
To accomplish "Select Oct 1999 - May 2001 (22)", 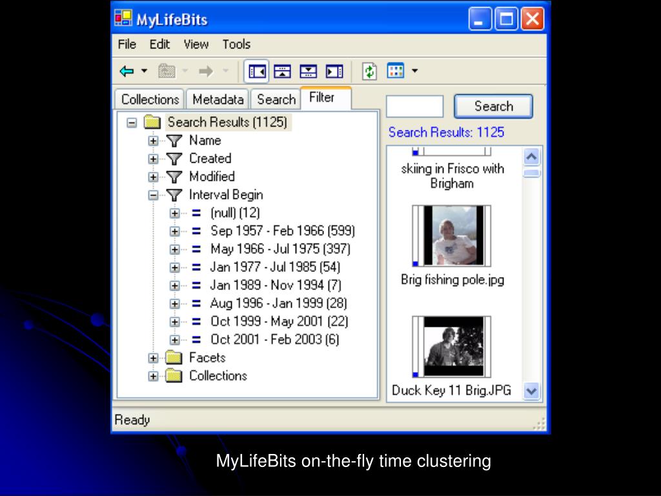I will 280,322.
